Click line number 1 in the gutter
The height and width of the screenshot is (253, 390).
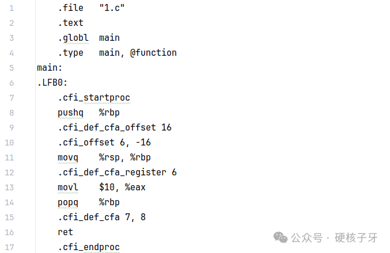click(x=12, y=8)
